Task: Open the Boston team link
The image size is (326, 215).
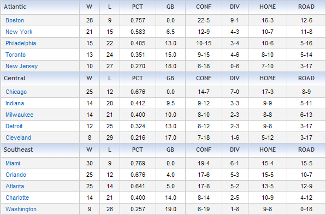Action: pos(15,20)
